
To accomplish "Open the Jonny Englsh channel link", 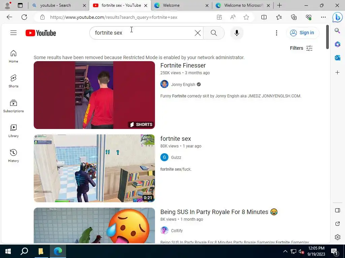I will [183, 84].
